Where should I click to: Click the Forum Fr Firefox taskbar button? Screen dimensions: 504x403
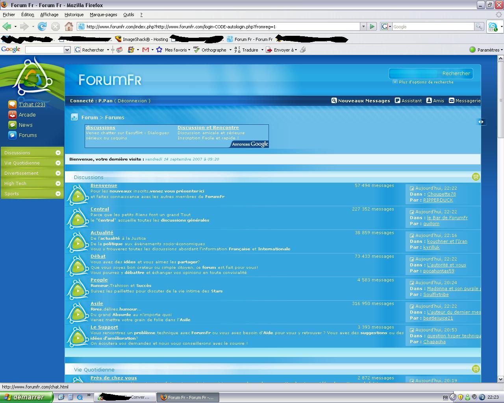pyautogui.click(x=188, y=397)
